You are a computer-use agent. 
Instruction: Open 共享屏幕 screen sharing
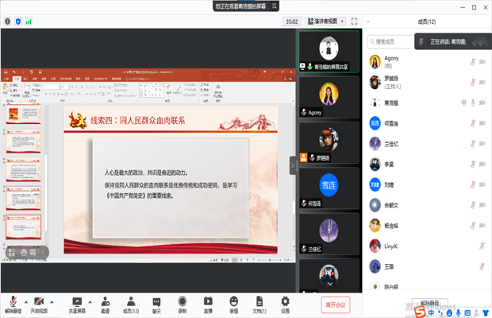(x=77, y=301)
